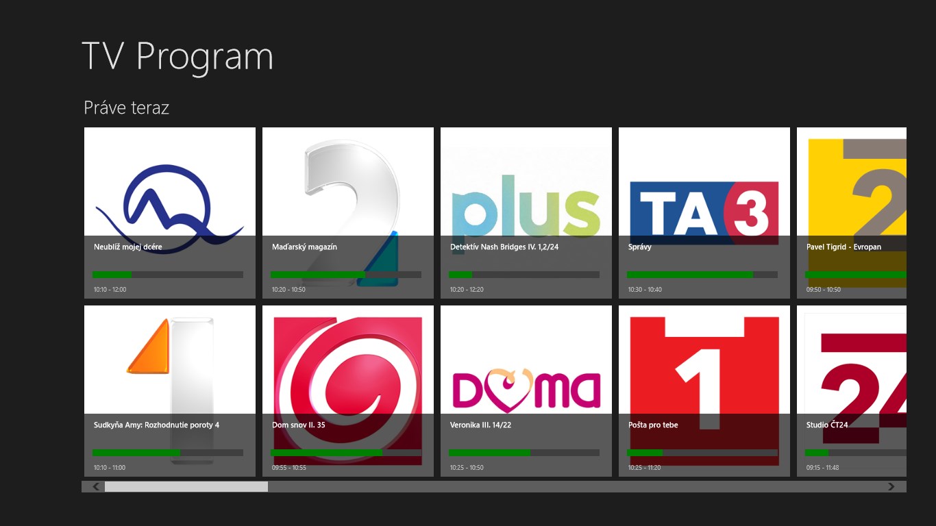Image resolution: width=936 pixels, height=526 pixels.
Task: Open Sudkyňa Amy: Rozhodnutie poroty 4 title
Action: coord(156,425)
